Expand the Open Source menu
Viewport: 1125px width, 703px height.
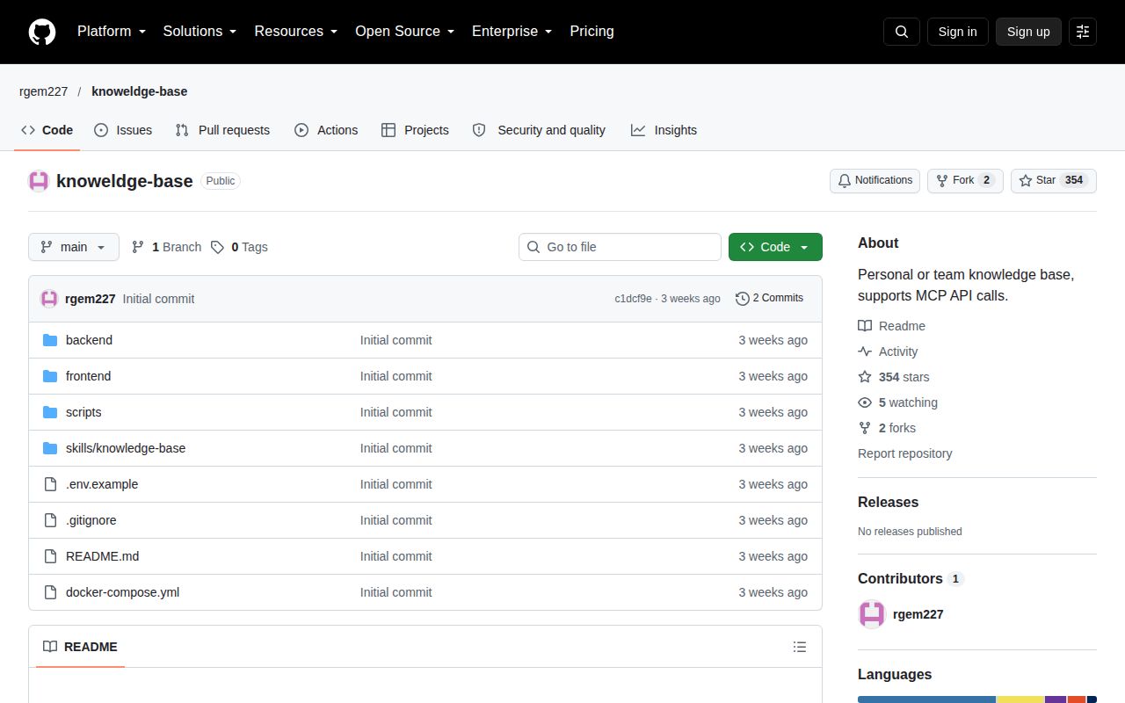click(405, 32)
